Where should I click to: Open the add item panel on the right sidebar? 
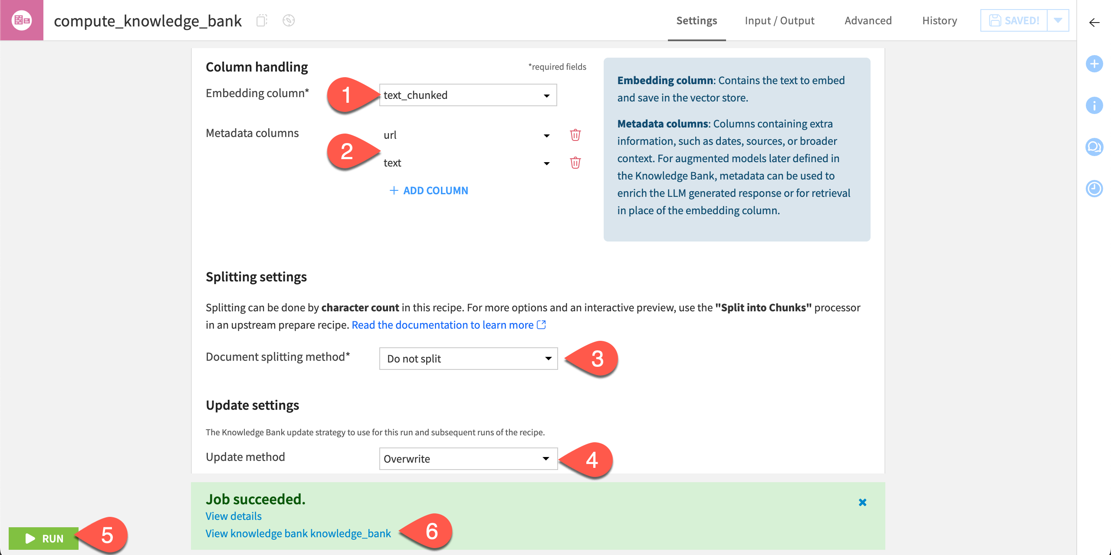click(x=1095, y=64)
